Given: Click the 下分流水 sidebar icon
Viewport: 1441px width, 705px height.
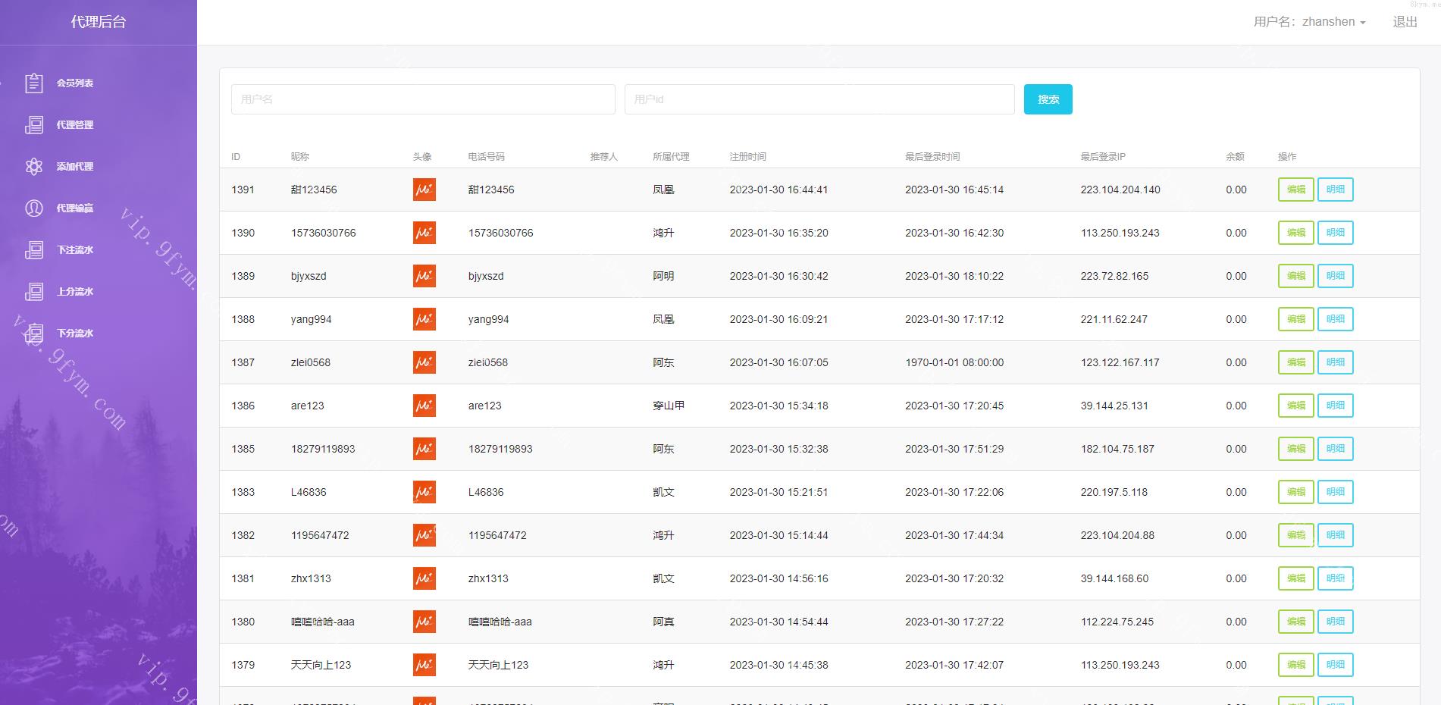Looking at the screenshot, I should (34, 334).
